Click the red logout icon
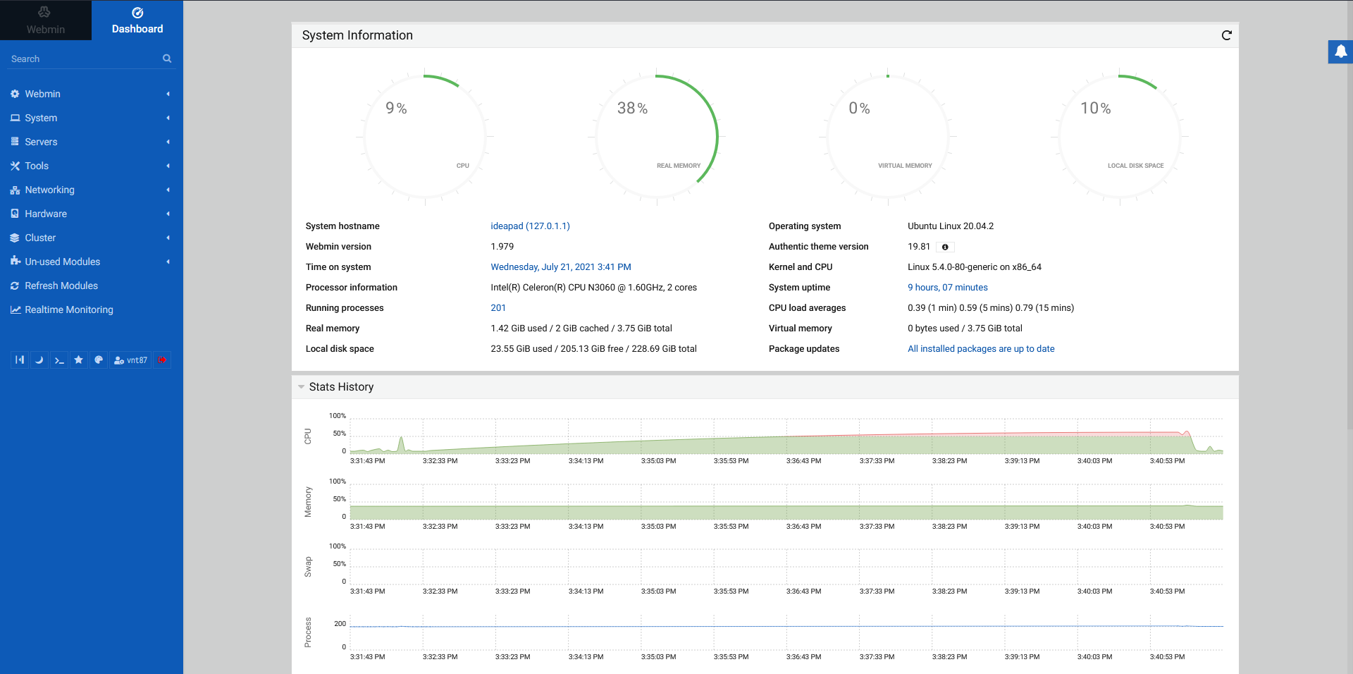Viewport: 1353px width, 674px height. 162,360
